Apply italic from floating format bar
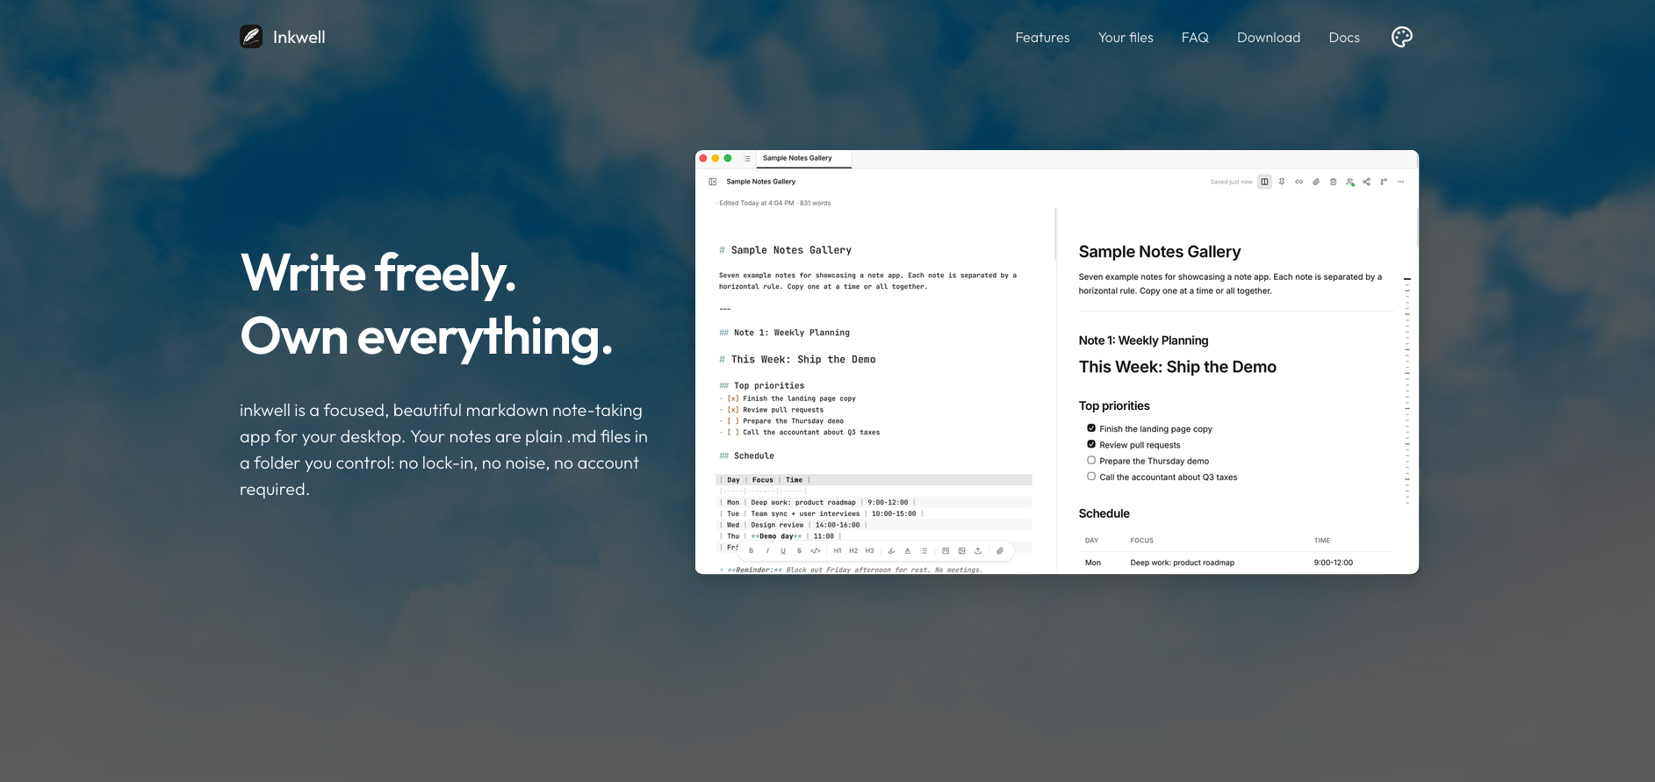Viewport: 1655px width, 782px height. tap(767, 551)
